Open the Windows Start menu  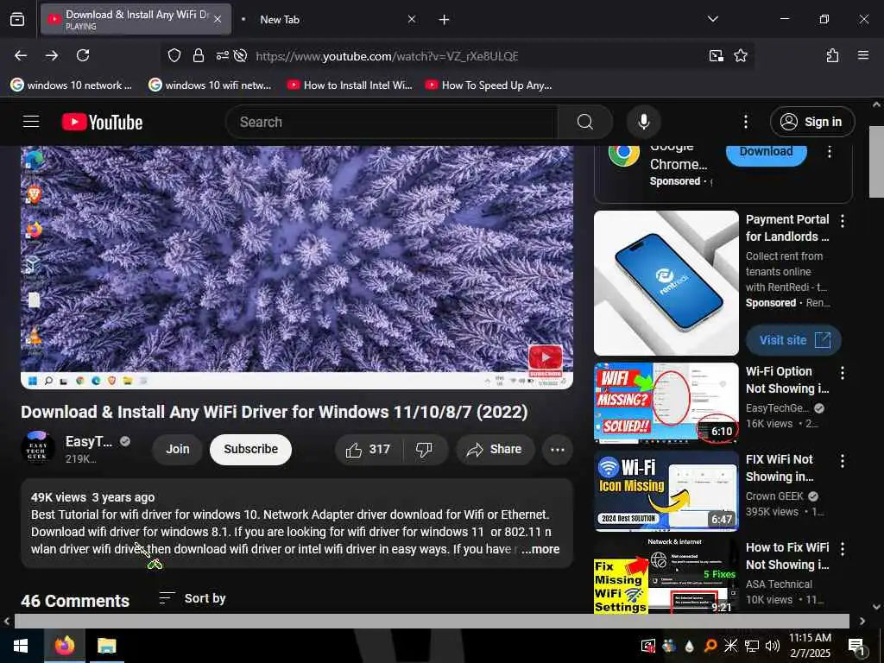(21, 646)
